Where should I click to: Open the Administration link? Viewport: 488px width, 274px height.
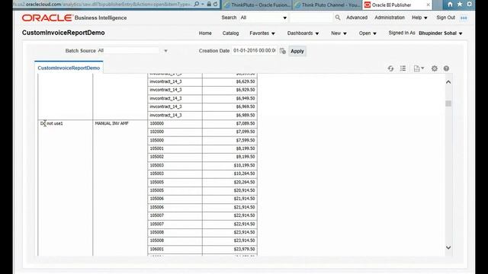[x=390, y=18]
